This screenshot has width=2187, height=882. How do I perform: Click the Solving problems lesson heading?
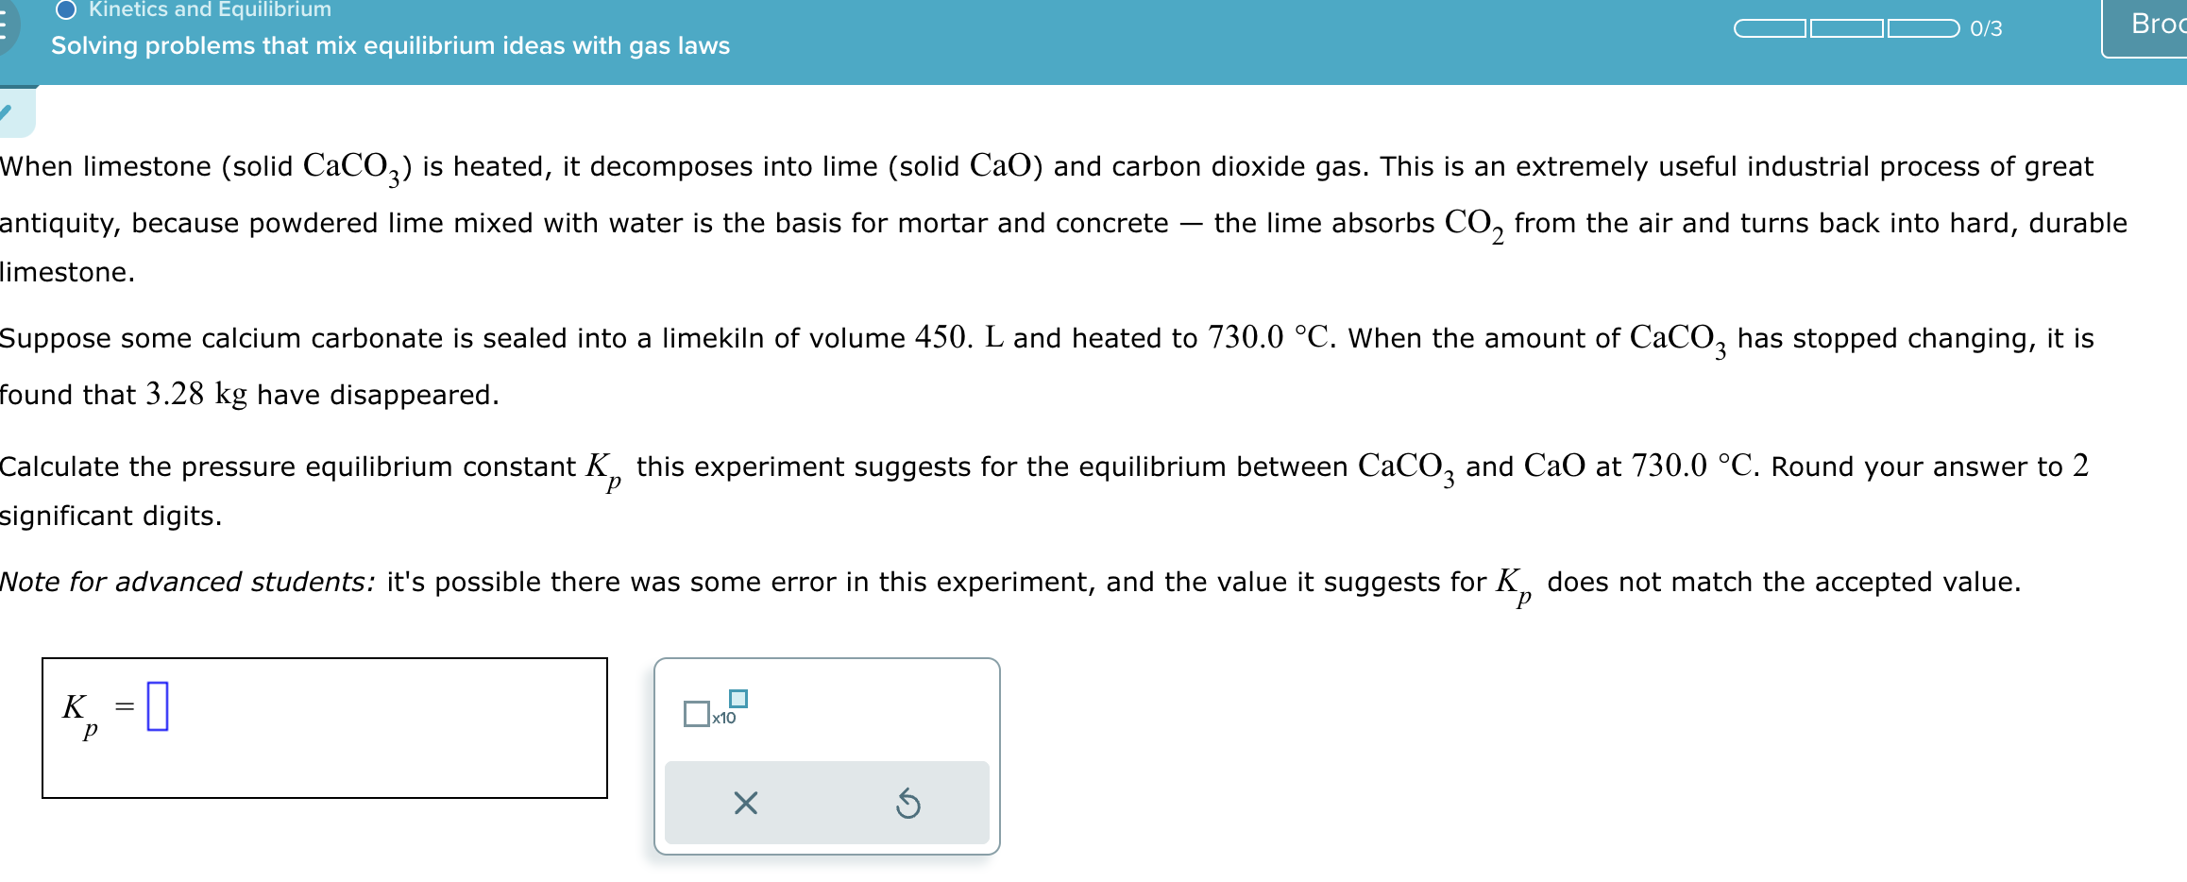[390, 45]
